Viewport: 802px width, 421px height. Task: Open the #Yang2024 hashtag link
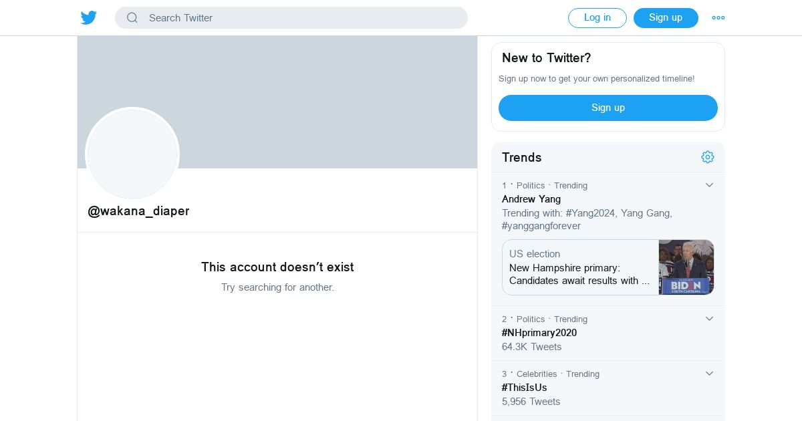(590, 213)
